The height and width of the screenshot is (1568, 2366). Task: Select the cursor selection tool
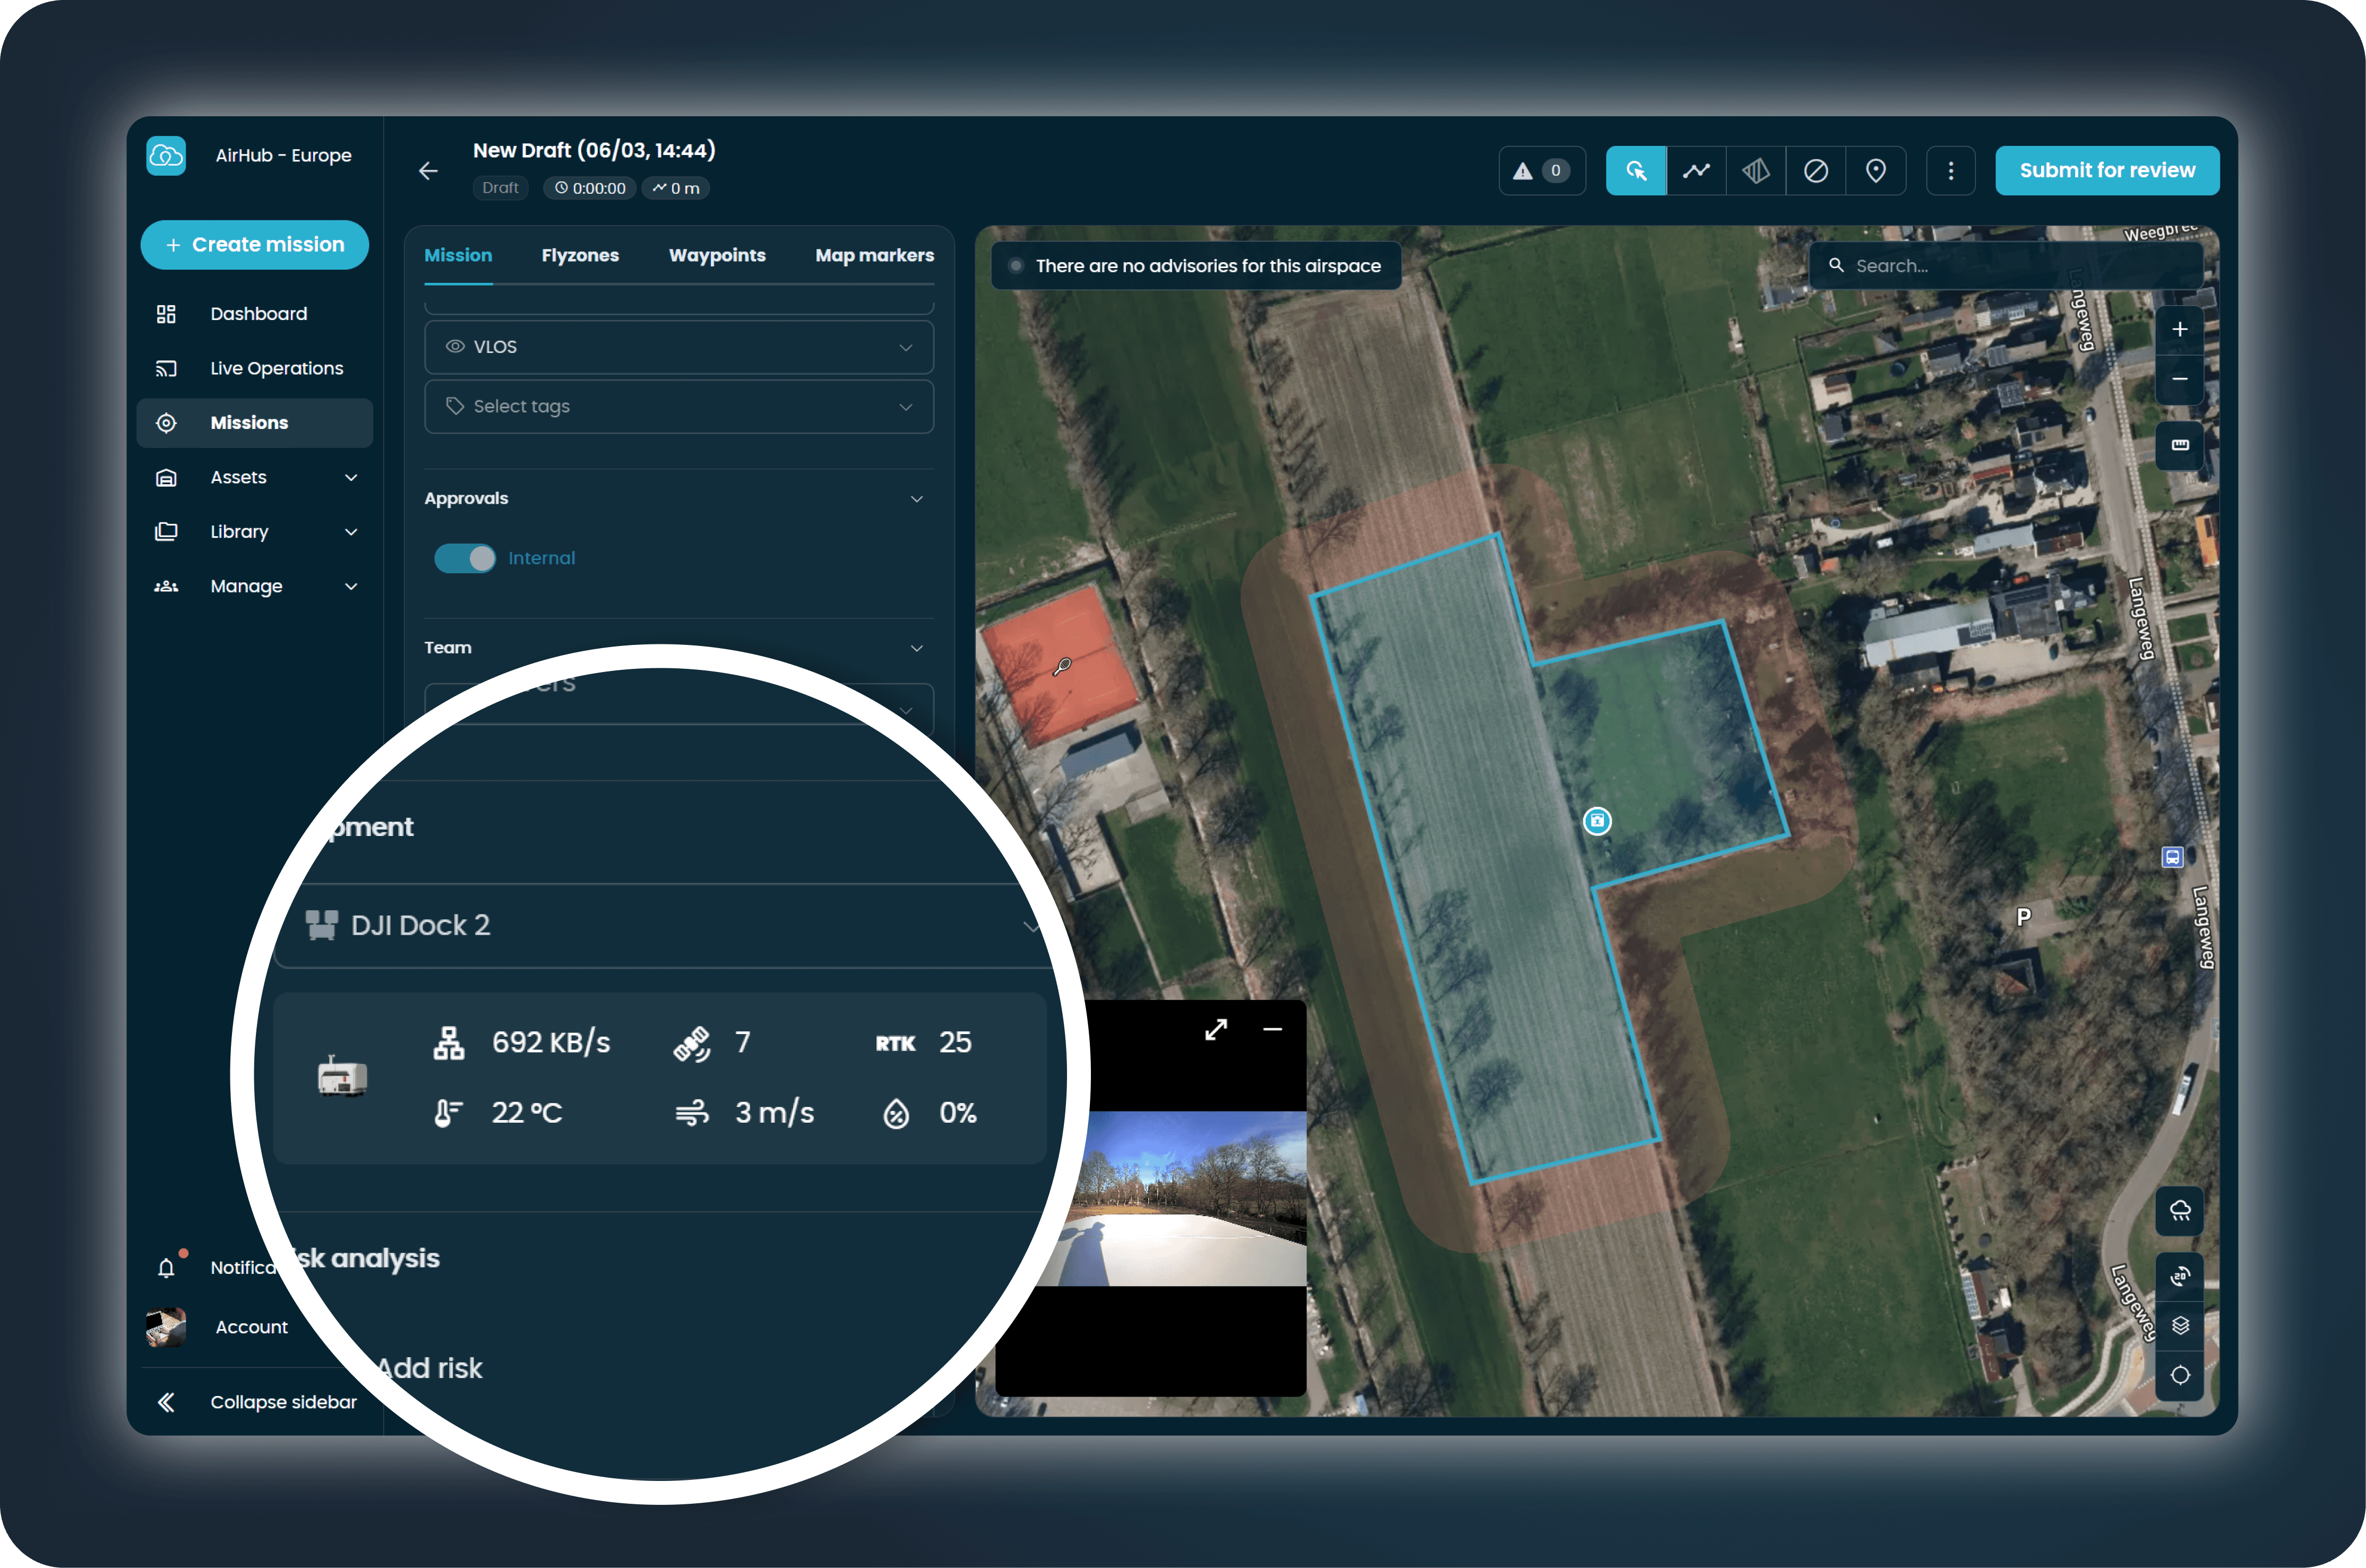(1636, 171)
